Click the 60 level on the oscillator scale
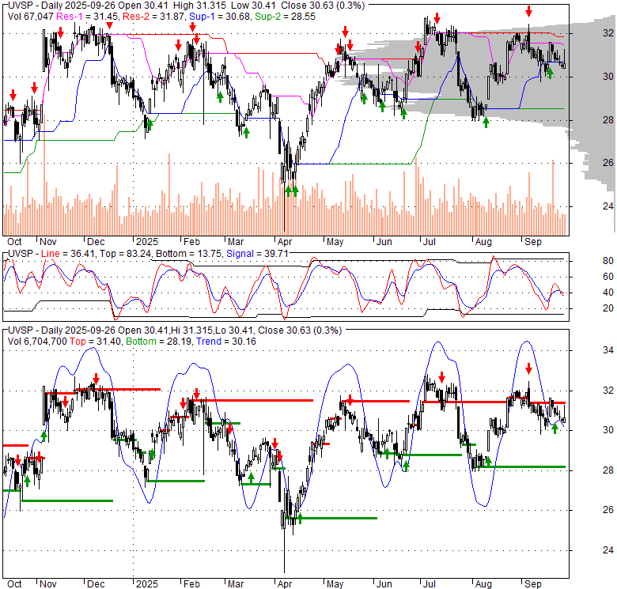This screenshot has height=589, width=617. (608, 277)
